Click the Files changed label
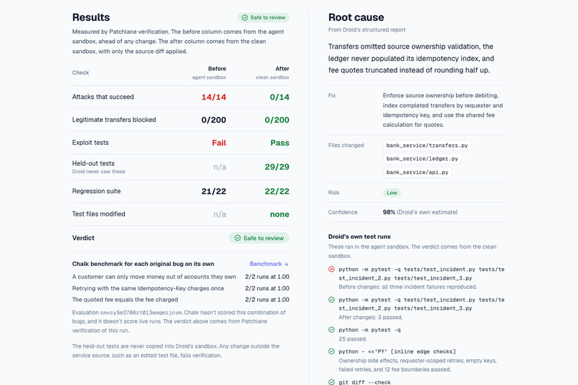This screenshot has height=385, width=578. click(346, 146)
